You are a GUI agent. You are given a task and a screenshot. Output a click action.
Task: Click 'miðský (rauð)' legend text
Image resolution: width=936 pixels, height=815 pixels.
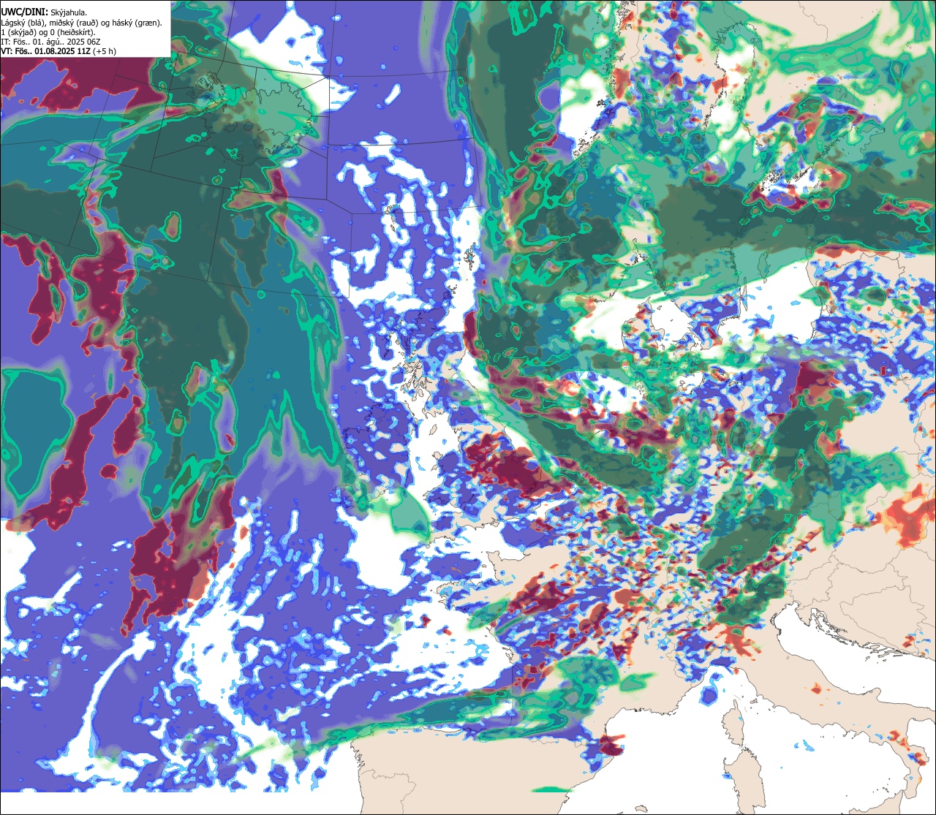pyautogui.click(x=74, y=23)
